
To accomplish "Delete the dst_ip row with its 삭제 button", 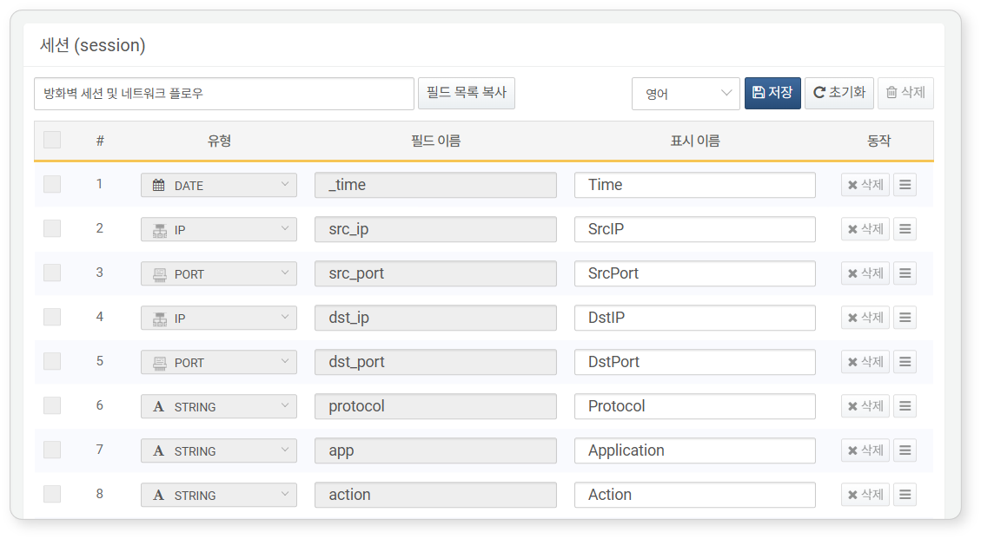I will 865,318.
